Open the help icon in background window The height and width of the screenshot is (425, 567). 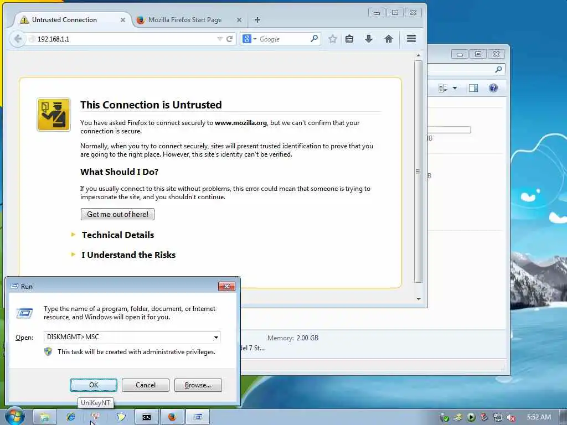493,88
